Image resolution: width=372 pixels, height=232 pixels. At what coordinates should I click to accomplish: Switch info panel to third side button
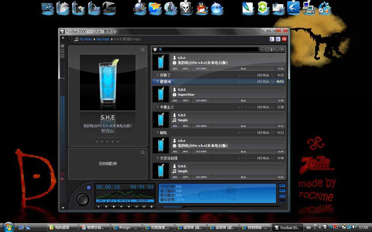282,196
